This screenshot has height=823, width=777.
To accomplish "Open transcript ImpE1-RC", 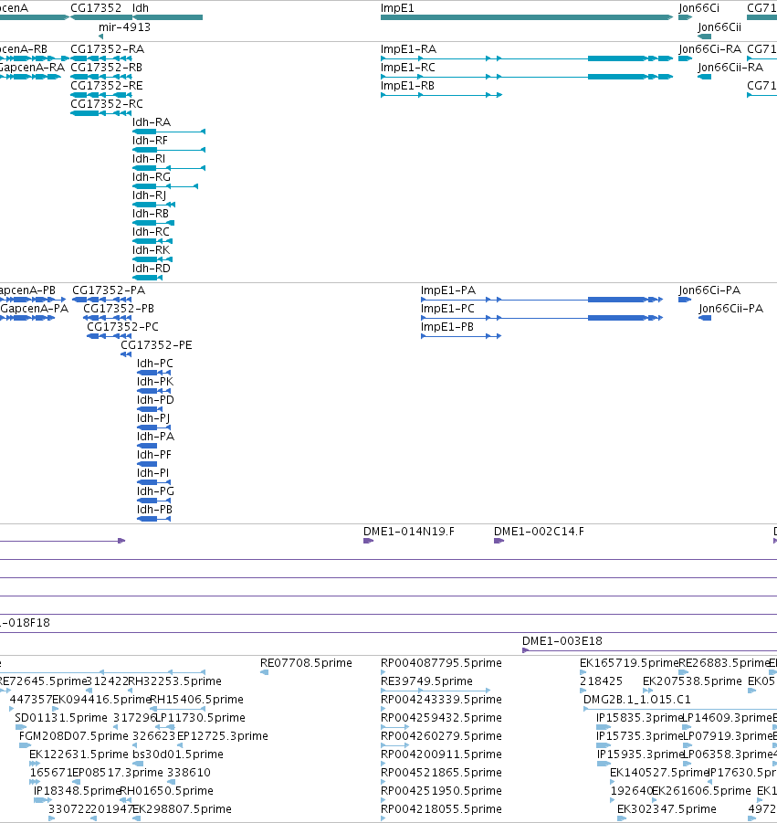I will point(407,68).
